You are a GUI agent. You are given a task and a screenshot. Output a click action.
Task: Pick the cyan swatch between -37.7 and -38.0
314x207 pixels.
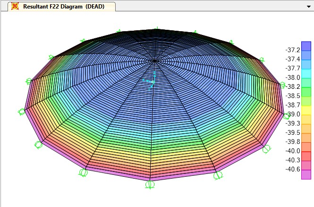coord(306,74)
